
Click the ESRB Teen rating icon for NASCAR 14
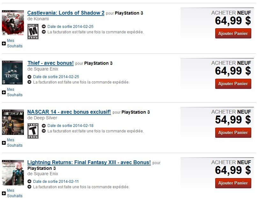pyautogui.click(x=33, y=131)
